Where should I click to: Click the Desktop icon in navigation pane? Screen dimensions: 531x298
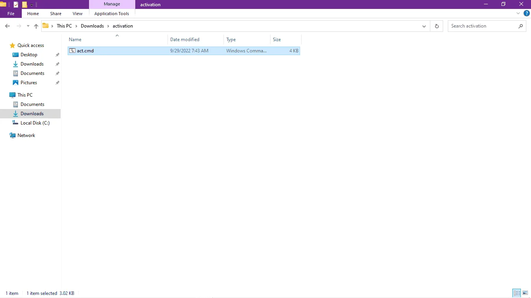(x=16, y=55)
